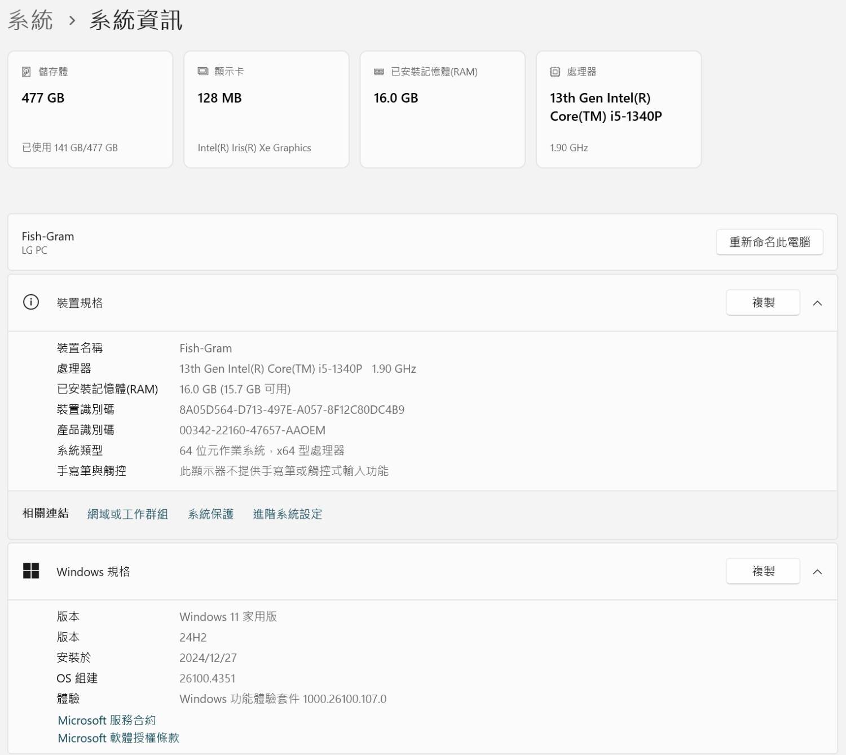The width and height of the screenshot is (846, 755).
Task: Click the 1.90 GHz text in 處理器 card
Action: [x=569, y=148]
